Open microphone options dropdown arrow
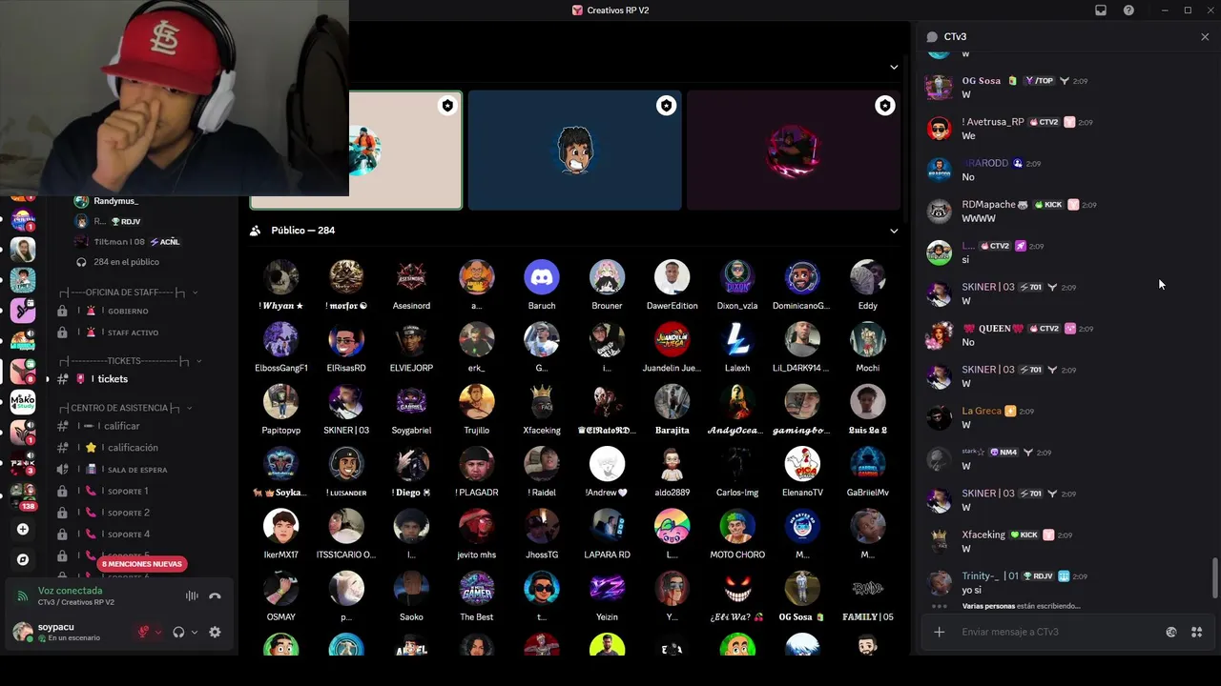This screenshot has width=1221, height=686. (x=158, y=632)
